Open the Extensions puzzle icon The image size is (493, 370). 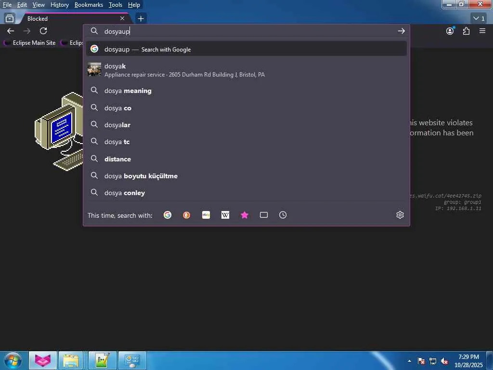[466, 31]
